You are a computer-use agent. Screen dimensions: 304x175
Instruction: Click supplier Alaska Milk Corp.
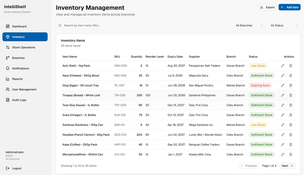pyautogui.click(x=200, y=155)
